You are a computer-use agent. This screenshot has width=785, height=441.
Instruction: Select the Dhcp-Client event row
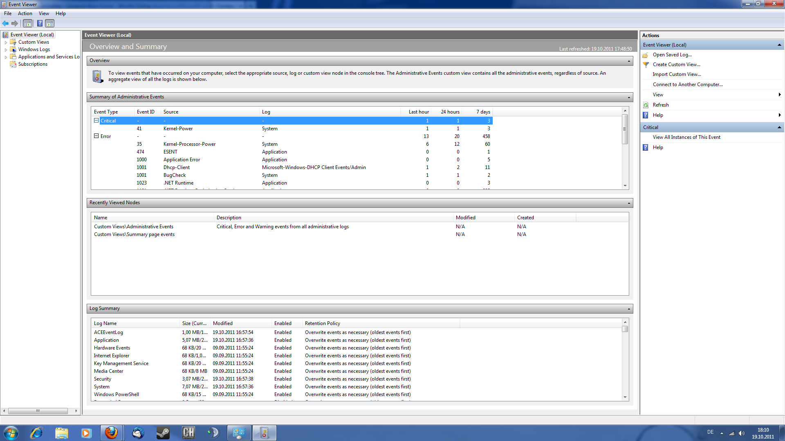[x=292, y=167]
